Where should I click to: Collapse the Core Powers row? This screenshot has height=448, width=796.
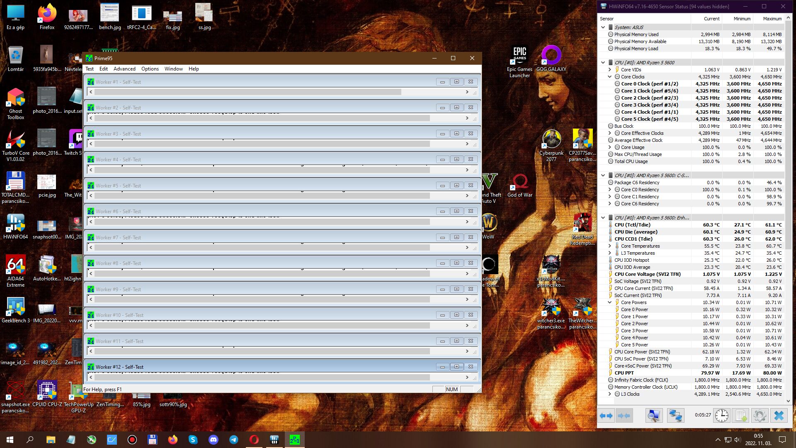click(610, 302)
